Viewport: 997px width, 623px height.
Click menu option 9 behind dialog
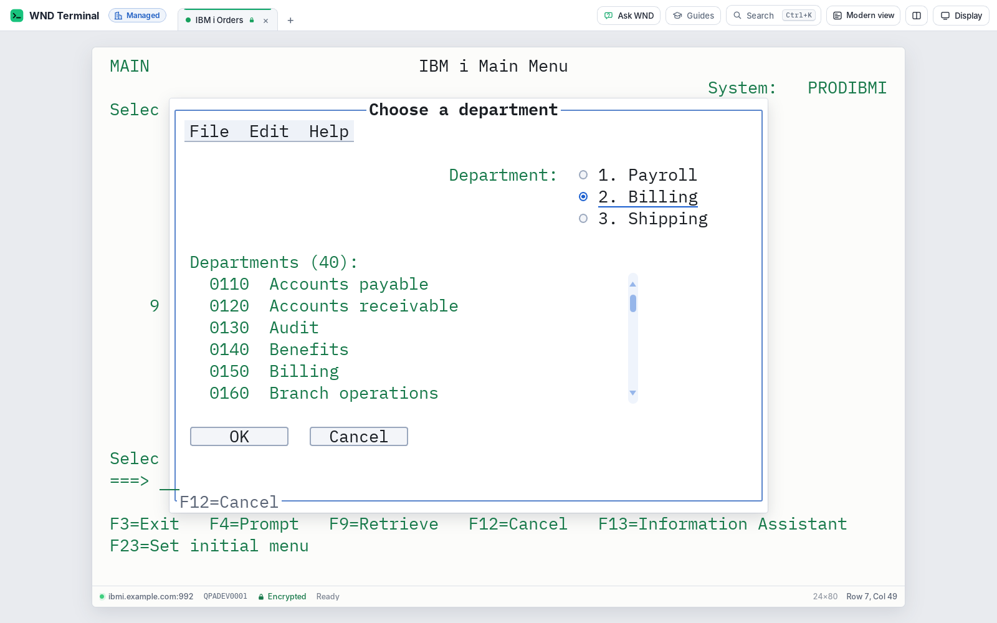(x=155, y=306)
